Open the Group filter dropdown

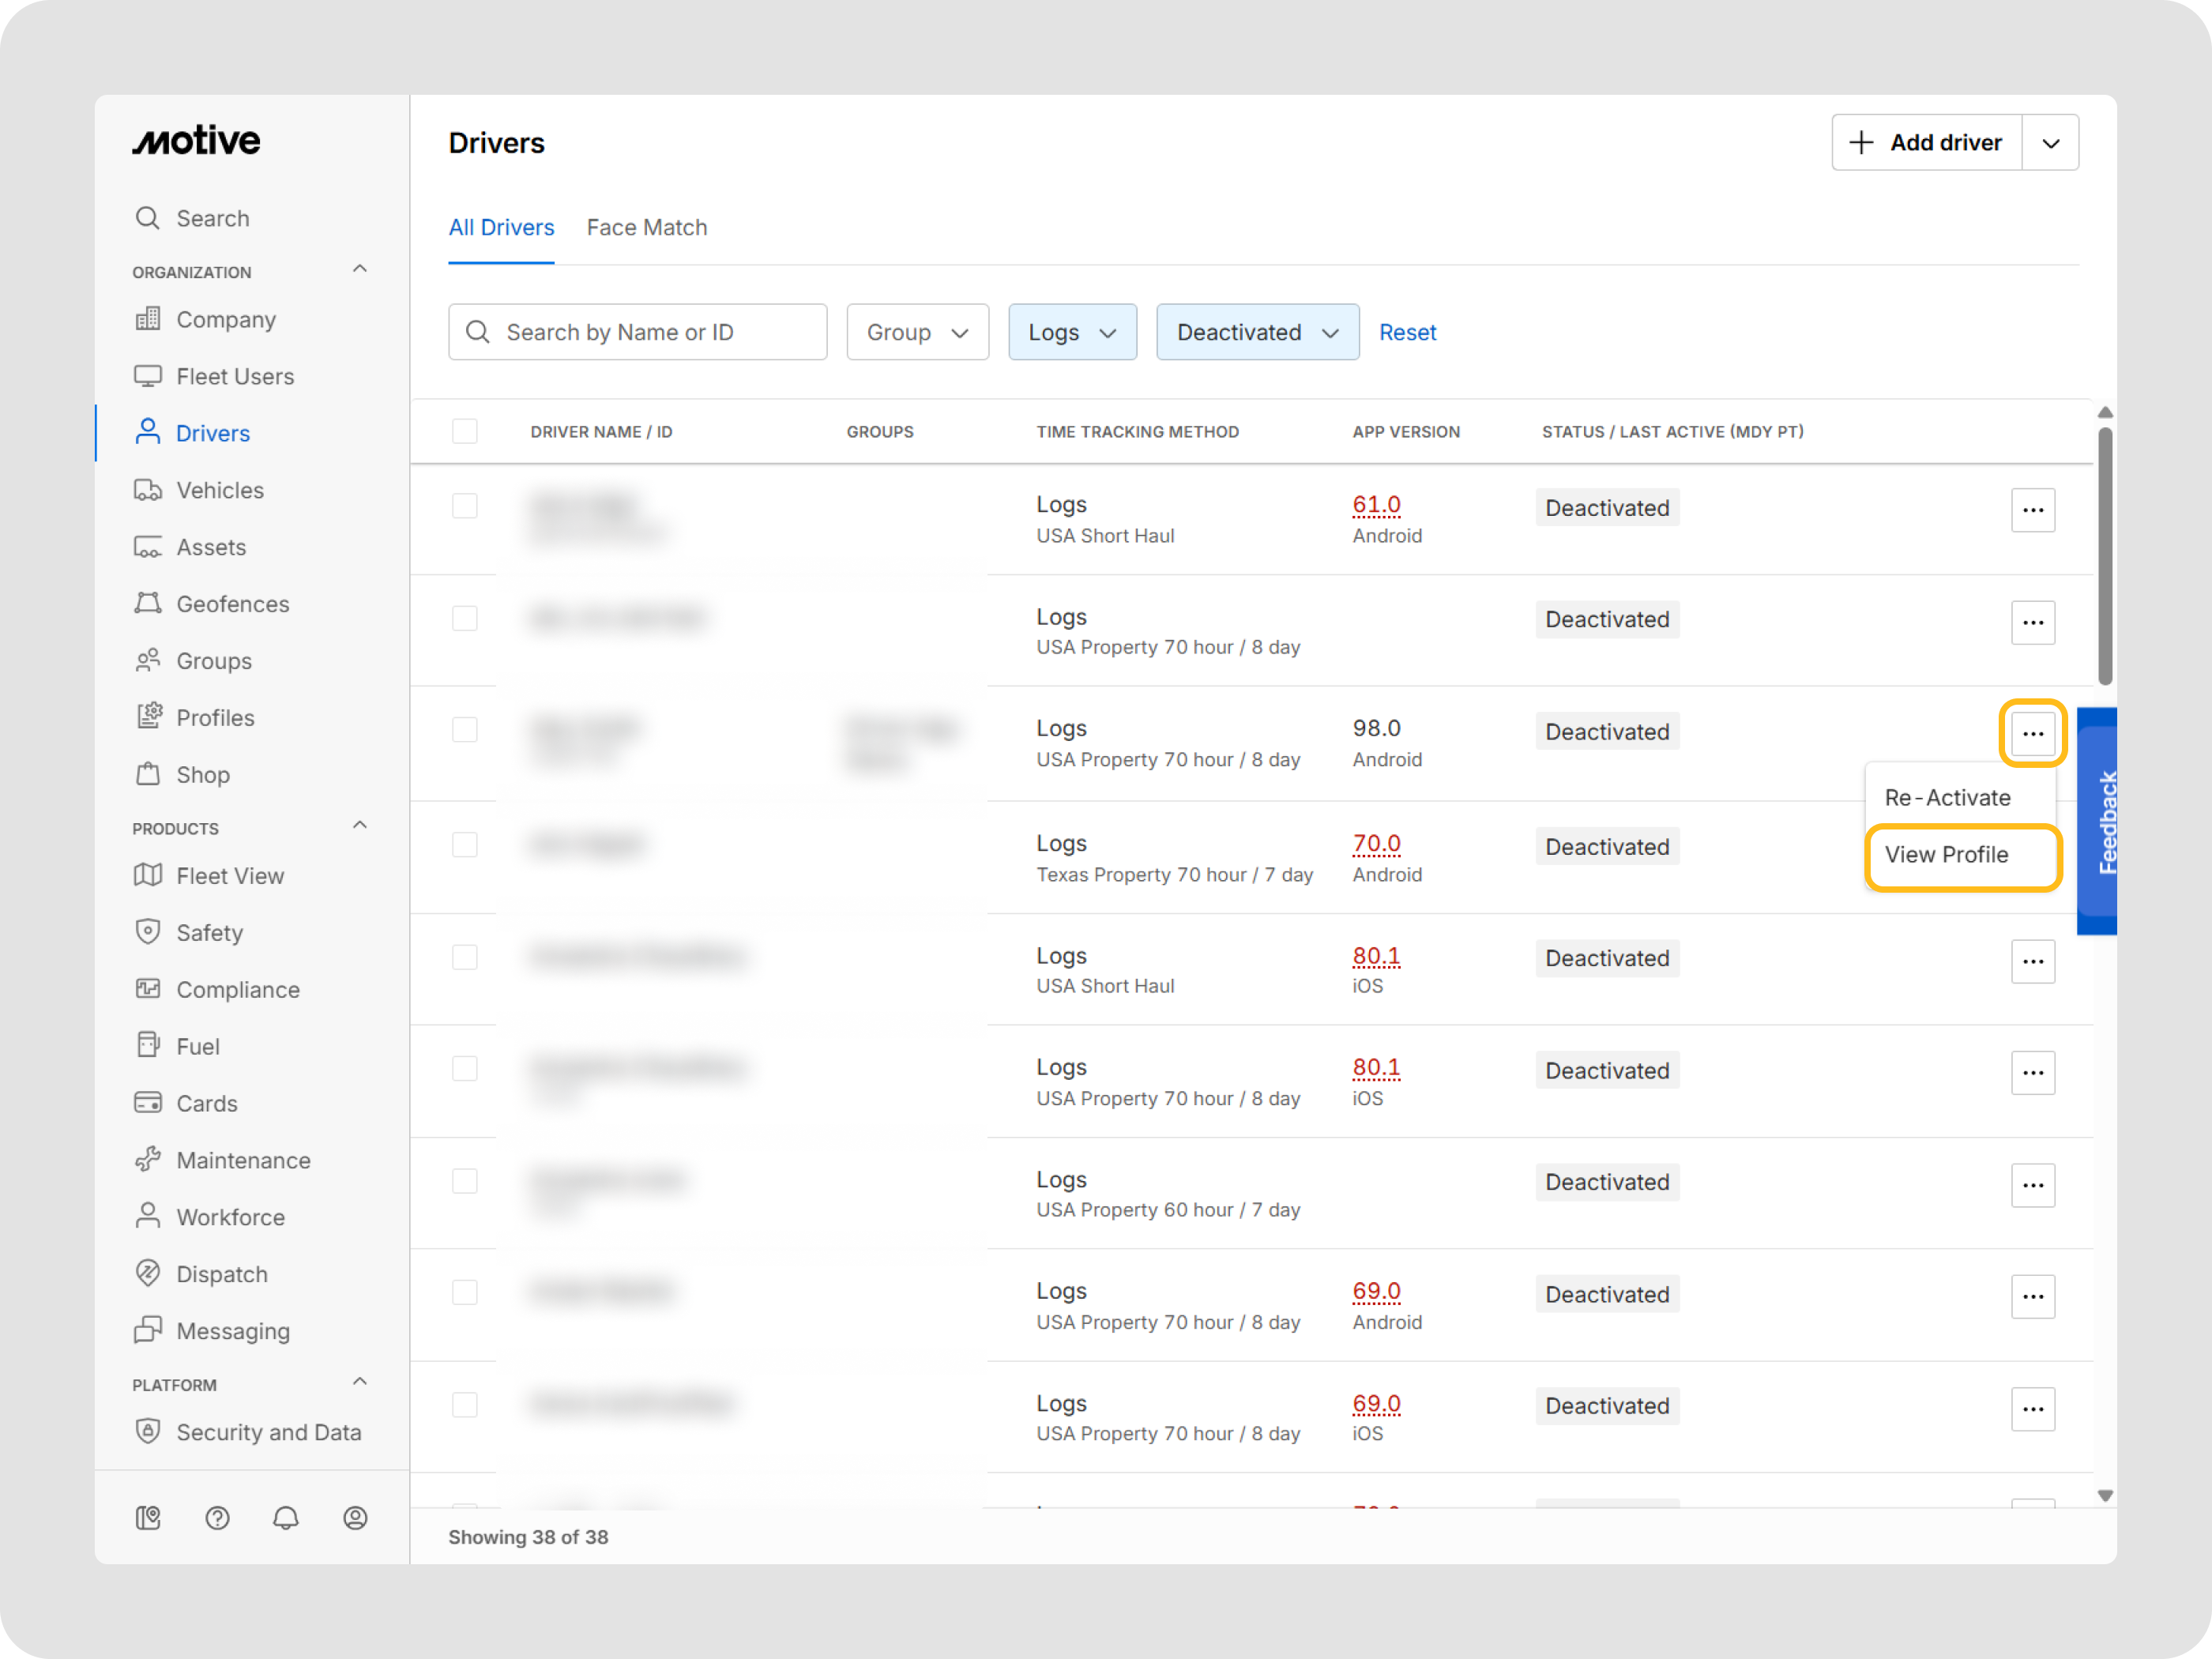tap(917, 332)
